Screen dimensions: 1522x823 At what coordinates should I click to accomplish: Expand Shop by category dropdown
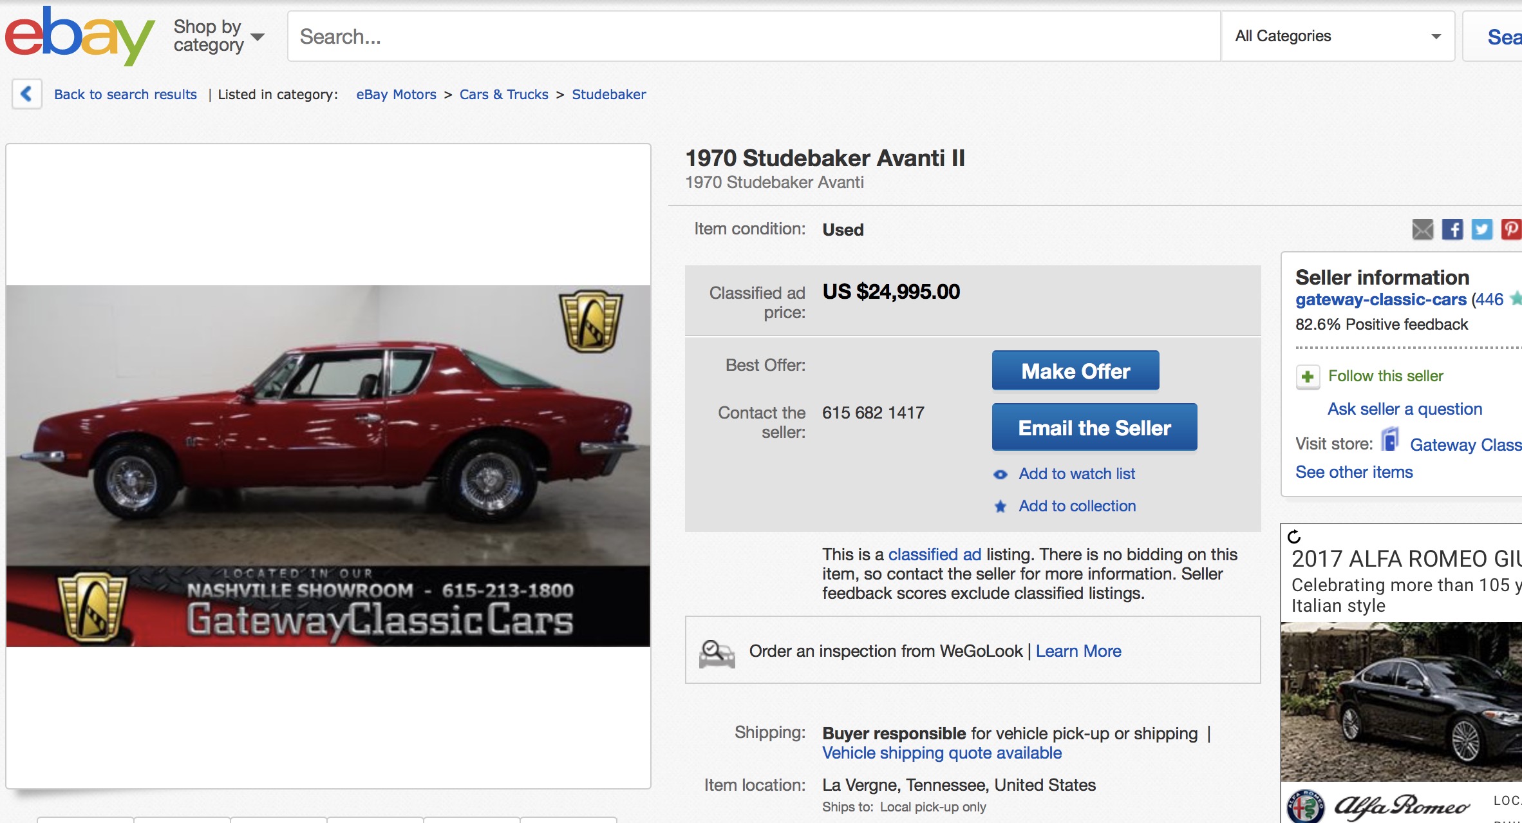pyautogui.click(x=218, y=36)
